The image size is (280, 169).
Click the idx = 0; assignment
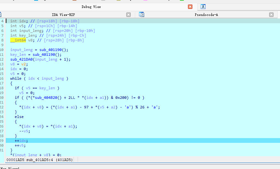pyautogui.click(x=19, y=69)
